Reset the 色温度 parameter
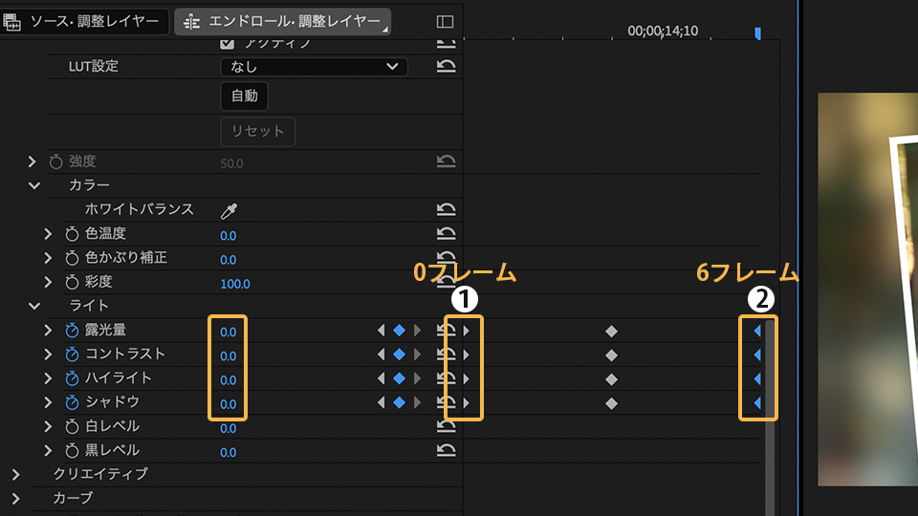Screen dimensions: 918x516 446,234
